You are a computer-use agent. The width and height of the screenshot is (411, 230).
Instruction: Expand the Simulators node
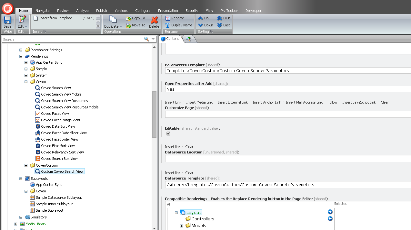tap(21, 217)
